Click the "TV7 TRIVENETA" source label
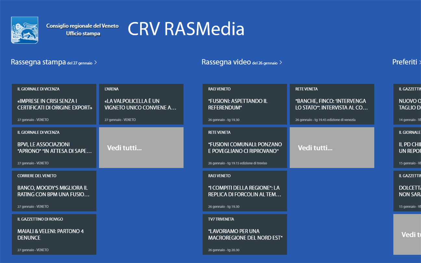This screenshot has width=421, height=263. 221,219
